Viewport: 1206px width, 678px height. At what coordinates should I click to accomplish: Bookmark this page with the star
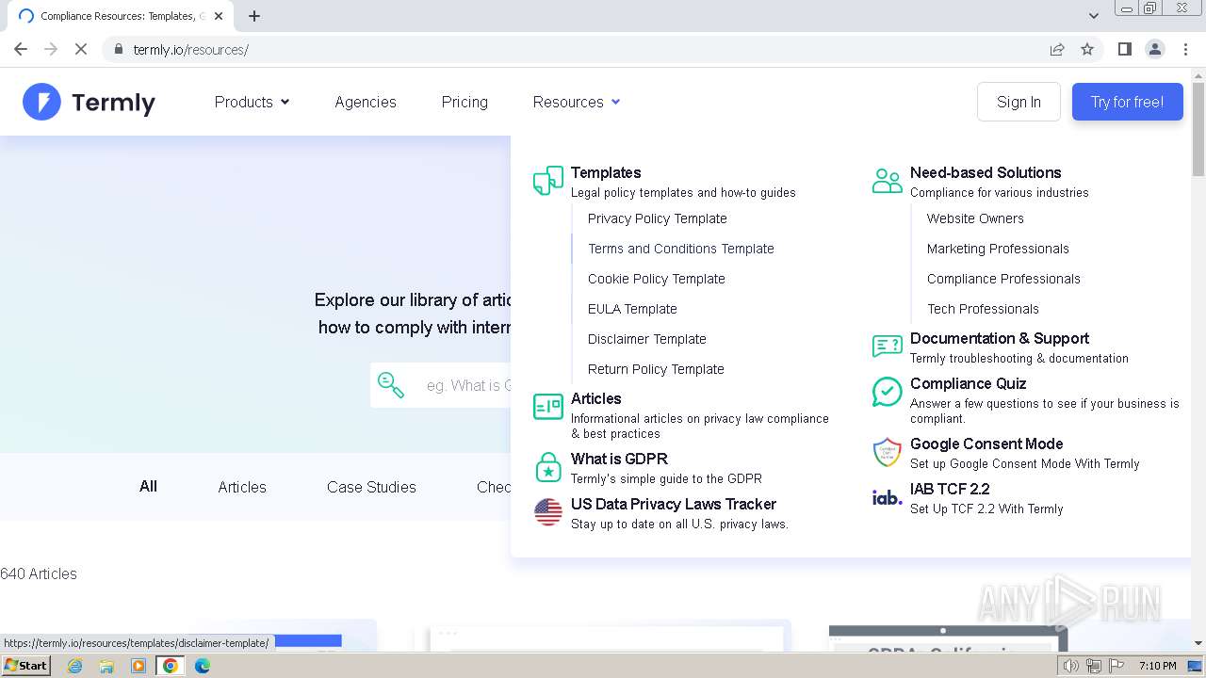1087,49
